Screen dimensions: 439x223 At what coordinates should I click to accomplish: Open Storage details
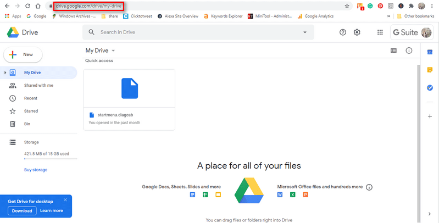pos(31,142)
